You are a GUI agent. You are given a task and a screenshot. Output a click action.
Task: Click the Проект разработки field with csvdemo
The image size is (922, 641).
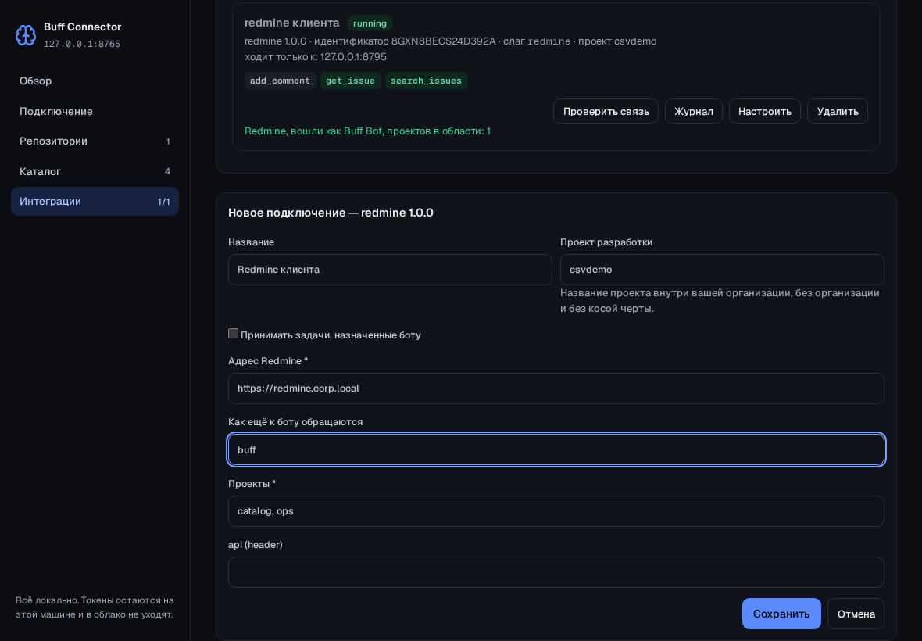pyautogui.click(x=722, y=270)
